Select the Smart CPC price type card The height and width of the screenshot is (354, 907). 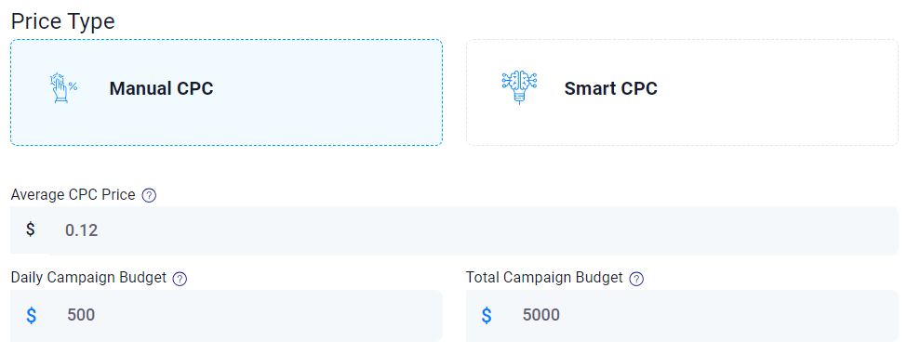[x=682, y=92]
